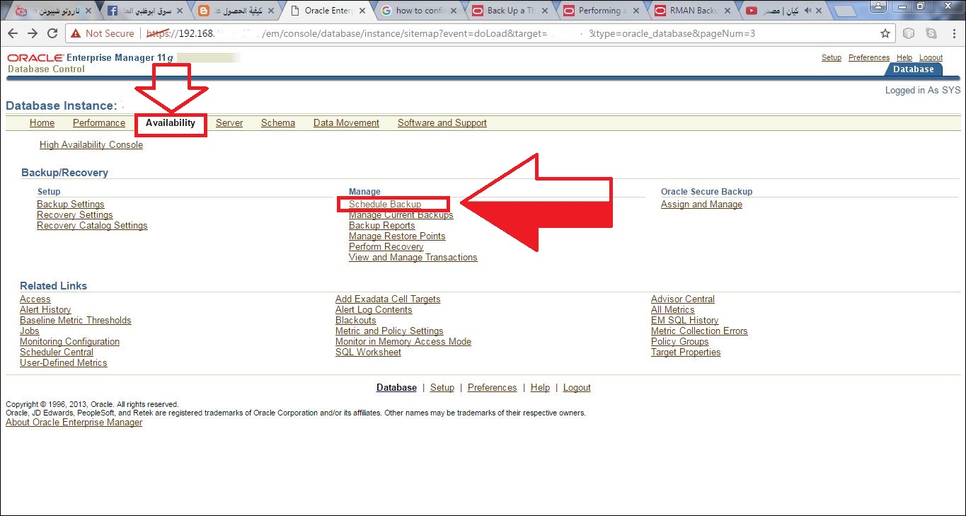Open Recovery Settings
The image size is (966, 516).
pyautogui.click(x=75, y=215)
